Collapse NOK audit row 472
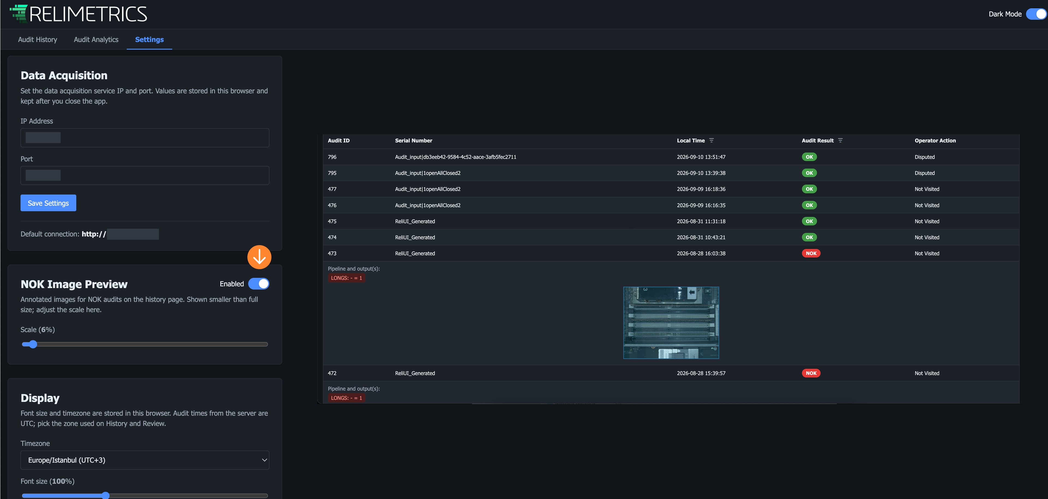This screenshot has height=499, width=1048. tap(671, 373)
